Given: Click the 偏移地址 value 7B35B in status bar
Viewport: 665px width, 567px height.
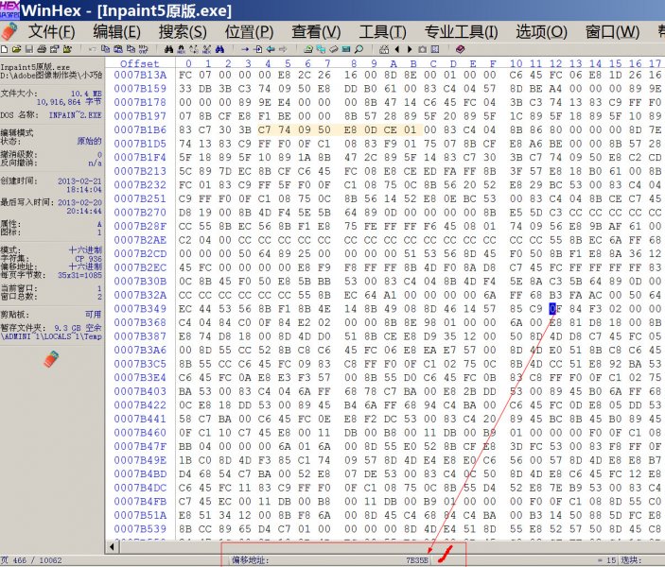Looking at the screenshot, I should 417,560.
